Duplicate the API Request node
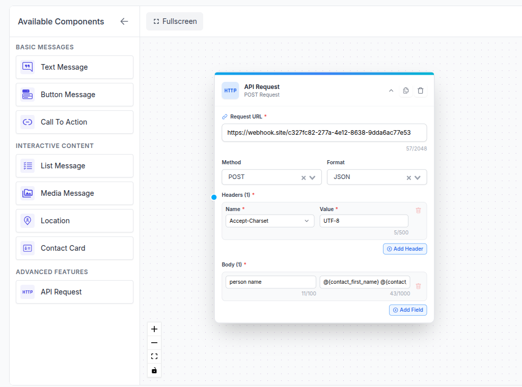522x387 pixels. point(405,90)
